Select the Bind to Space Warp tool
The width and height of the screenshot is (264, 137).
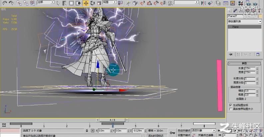[32, 3]
